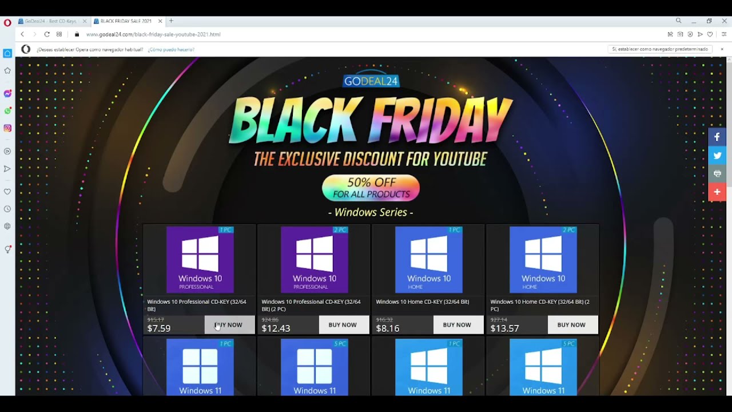Click 'Sí, establecer como navegador predeterminado' button
This screenshot has width=732, height=412.
click(x=660, y=49)
